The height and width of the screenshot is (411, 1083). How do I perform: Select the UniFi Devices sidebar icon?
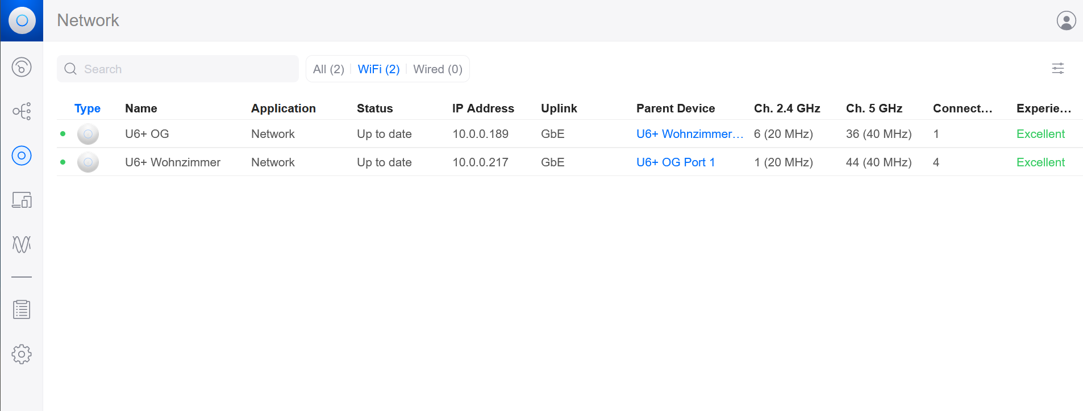click(22, 156)
